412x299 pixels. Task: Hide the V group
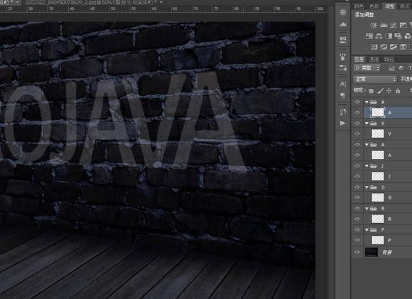click(357, 123)
